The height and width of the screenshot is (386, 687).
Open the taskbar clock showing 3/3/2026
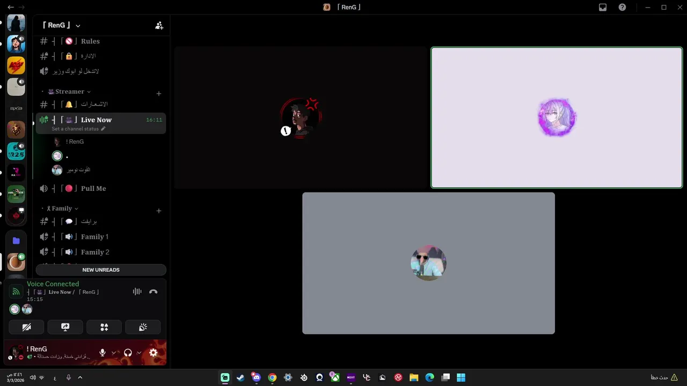(x=14, y=377)
